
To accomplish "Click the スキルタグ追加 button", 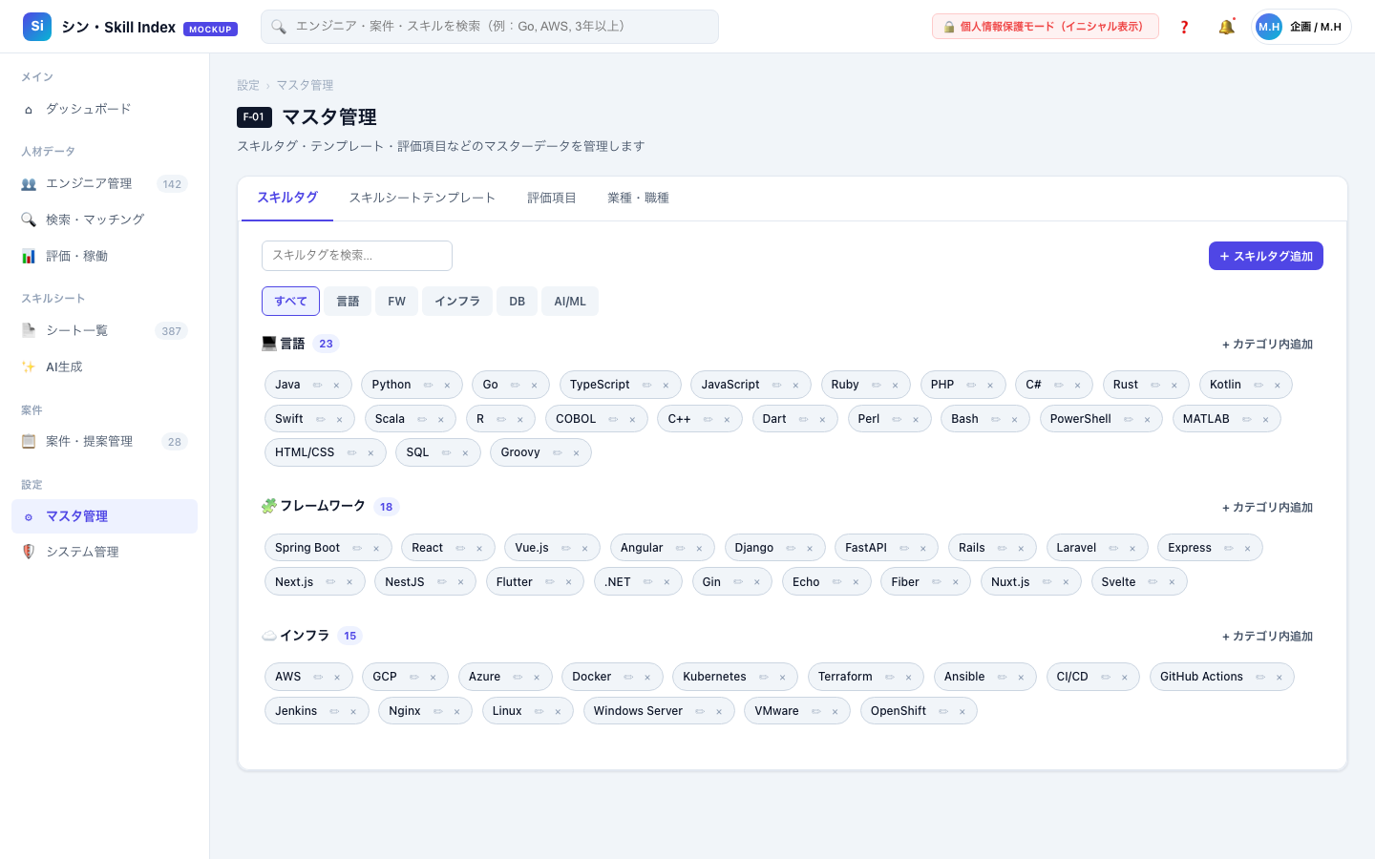I will 1266,256.
